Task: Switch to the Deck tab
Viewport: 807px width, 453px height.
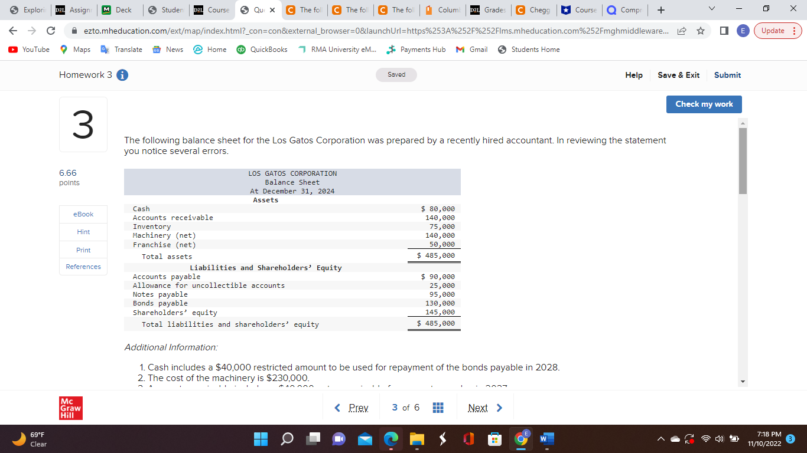Action: click(x=121, y=10)
